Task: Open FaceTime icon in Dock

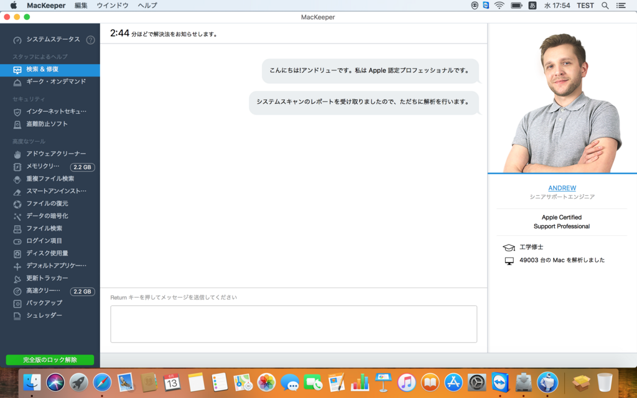Action: click(x=314, y=382)
